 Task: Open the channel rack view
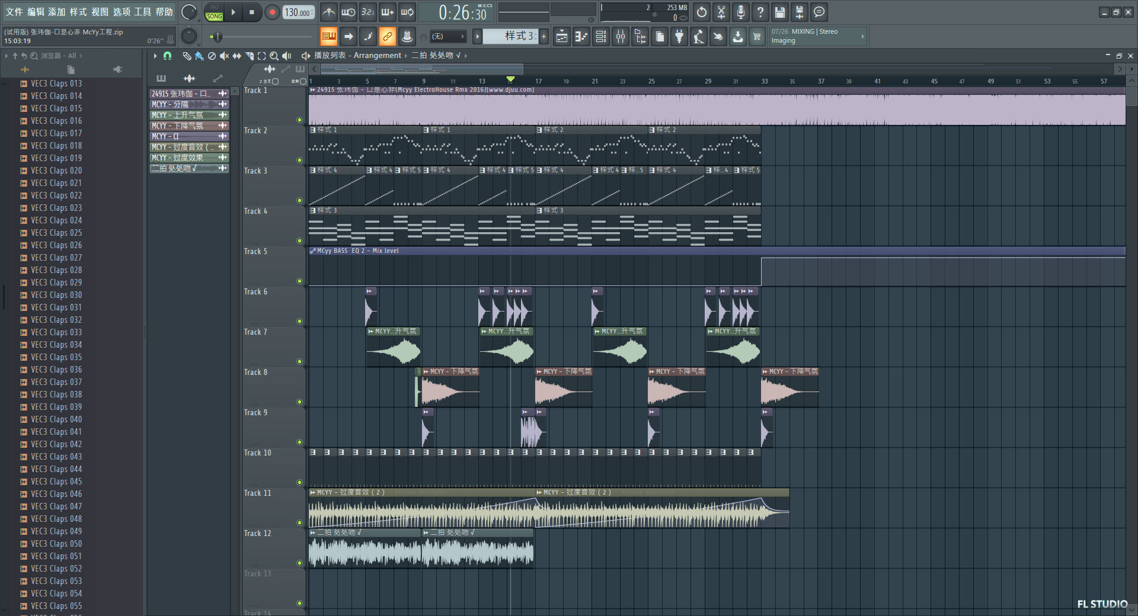601,37
